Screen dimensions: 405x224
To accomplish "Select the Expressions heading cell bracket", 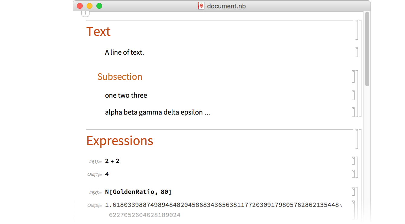I will pos(357,139).
